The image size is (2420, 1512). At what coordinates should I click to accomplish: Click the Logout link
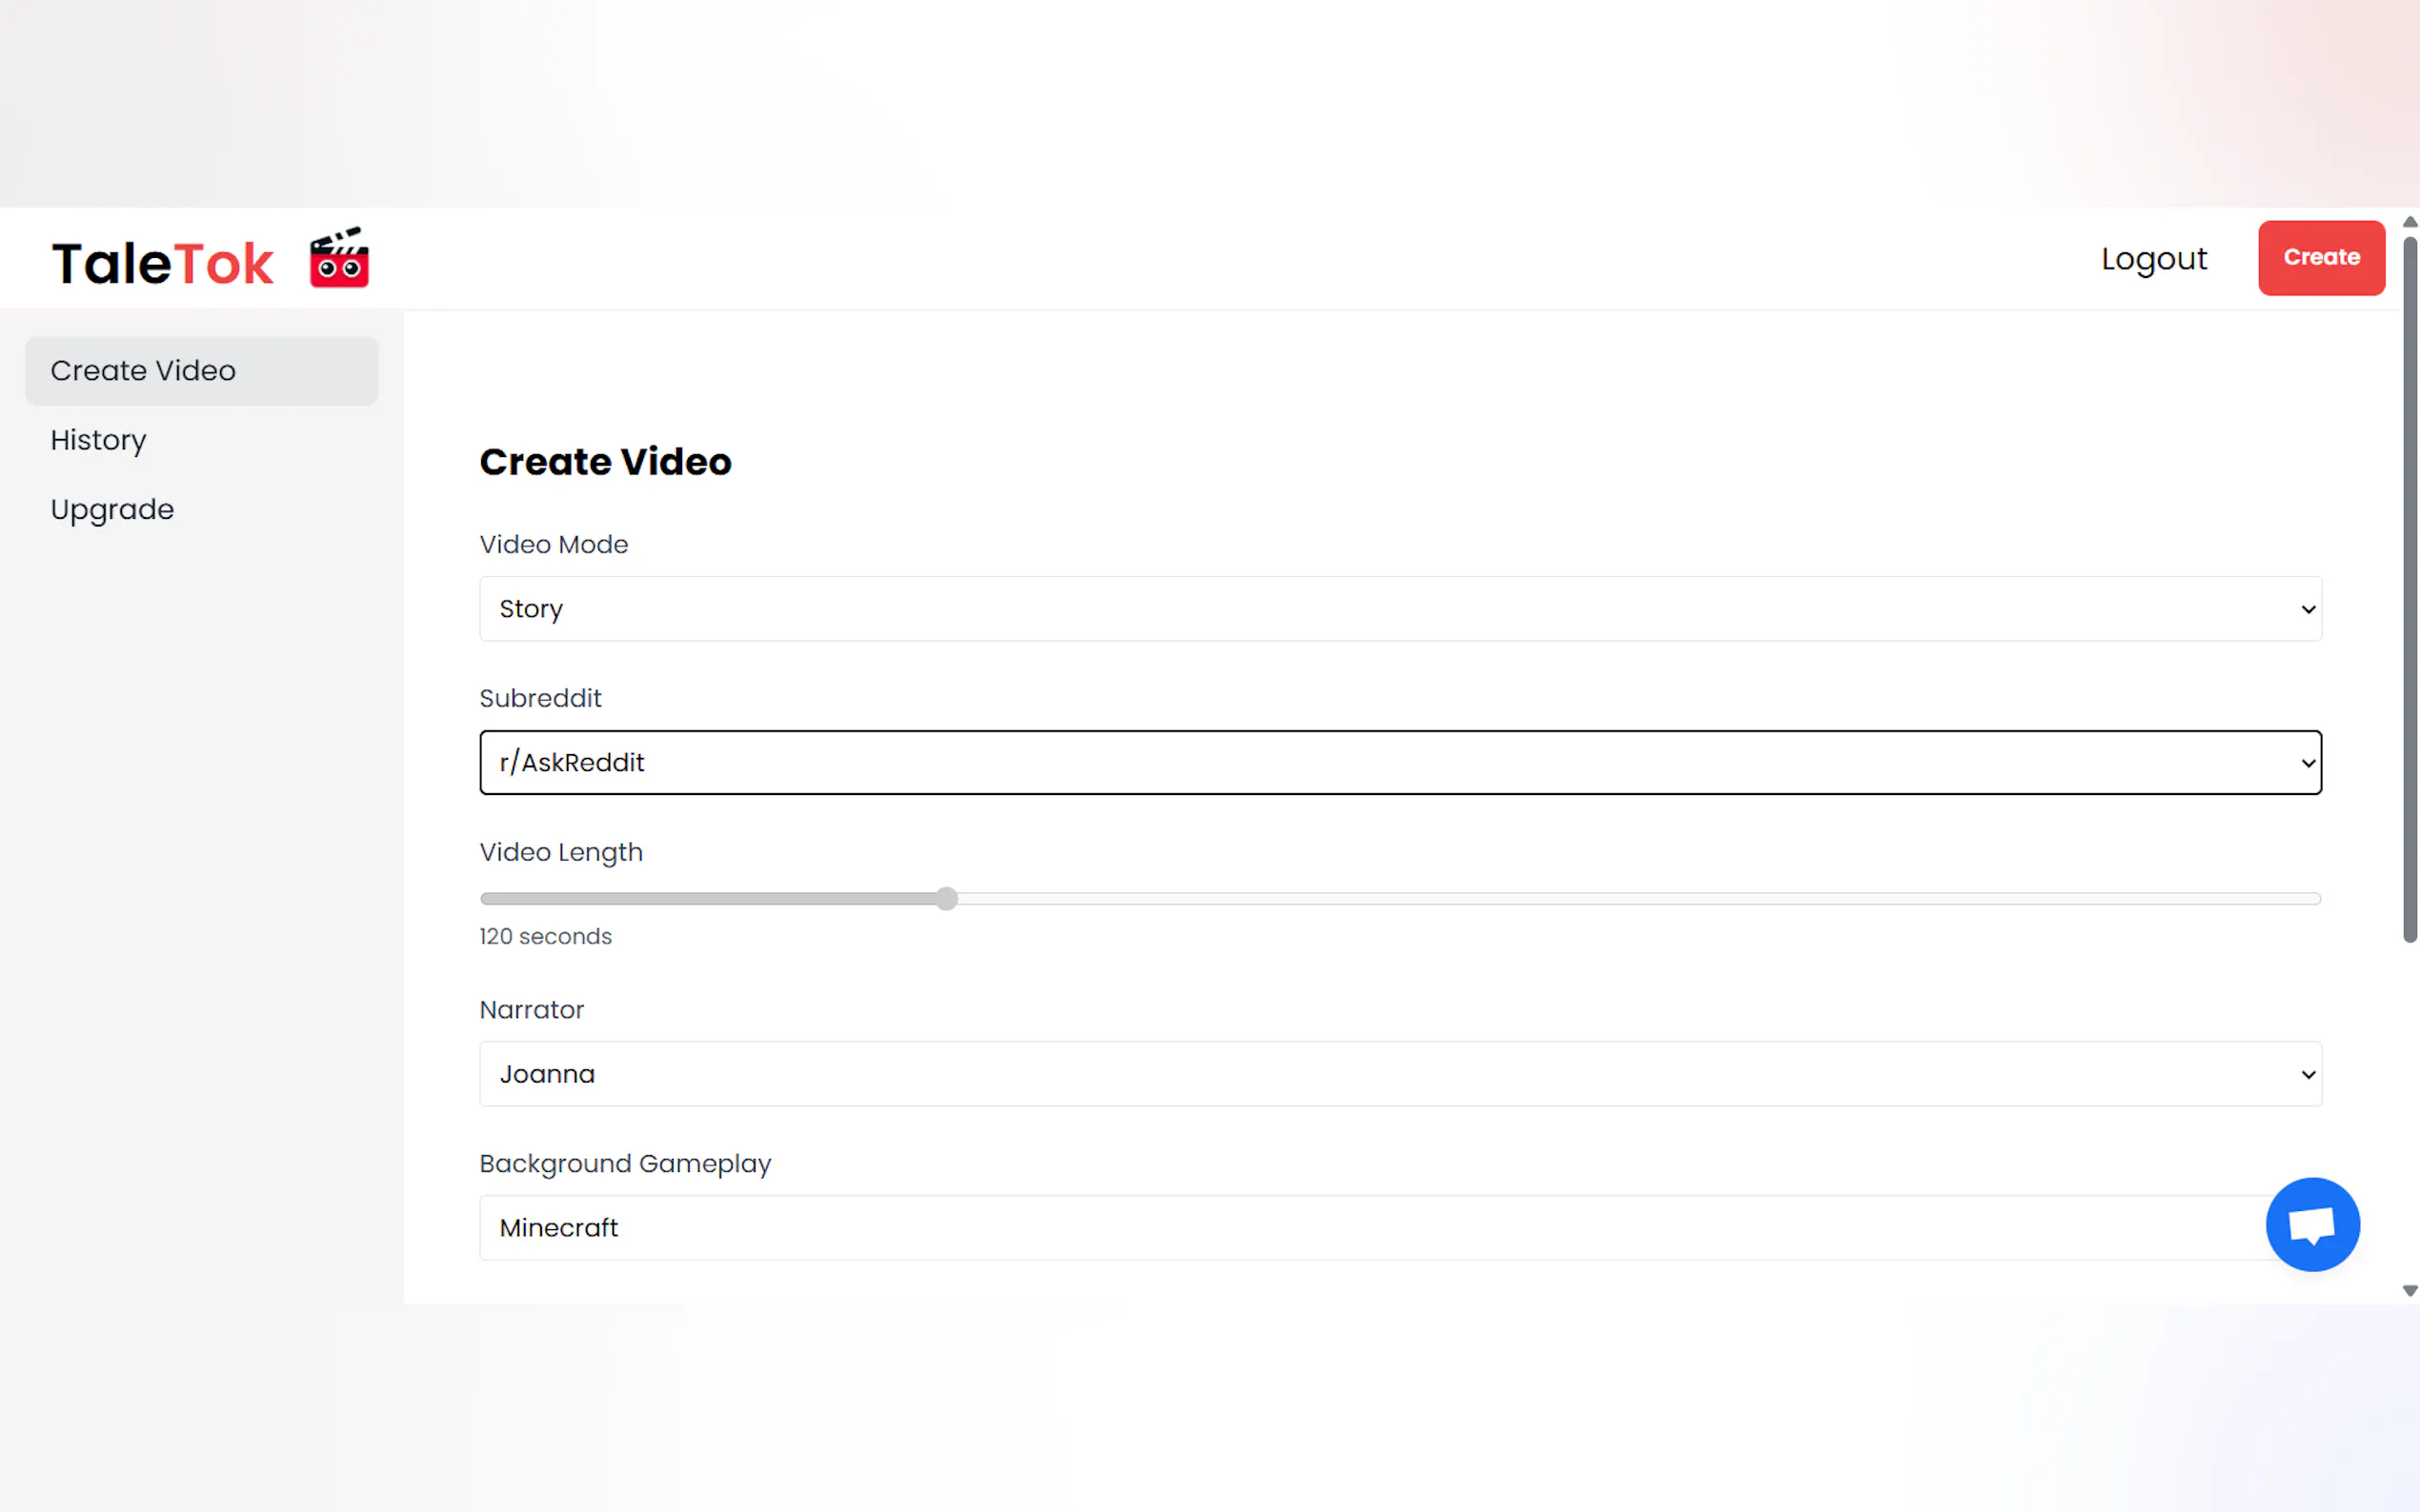point(2153,259)
